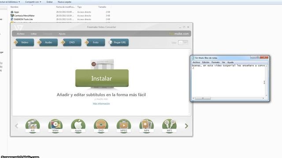
Task: Open Archivo menu in Bloc de notas
Action: pyautogui.click(x=196, y=62)
